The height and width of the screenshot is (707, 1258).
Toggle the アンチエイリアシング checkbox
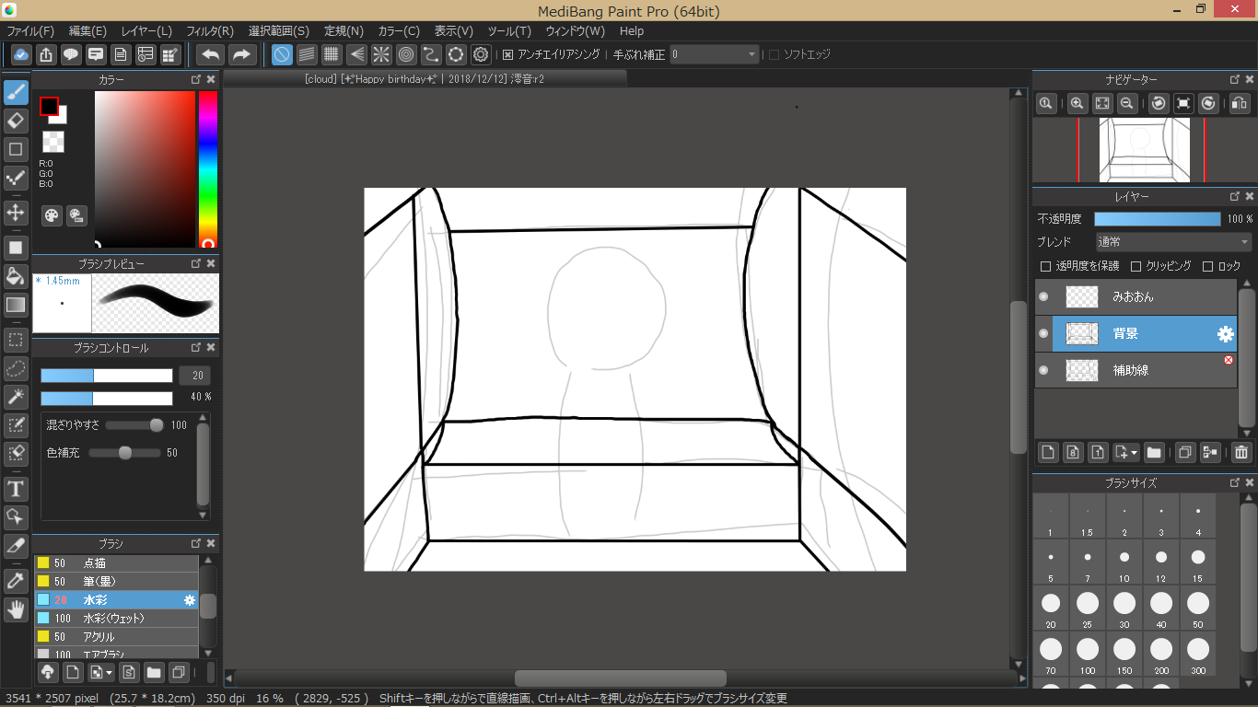507,54
